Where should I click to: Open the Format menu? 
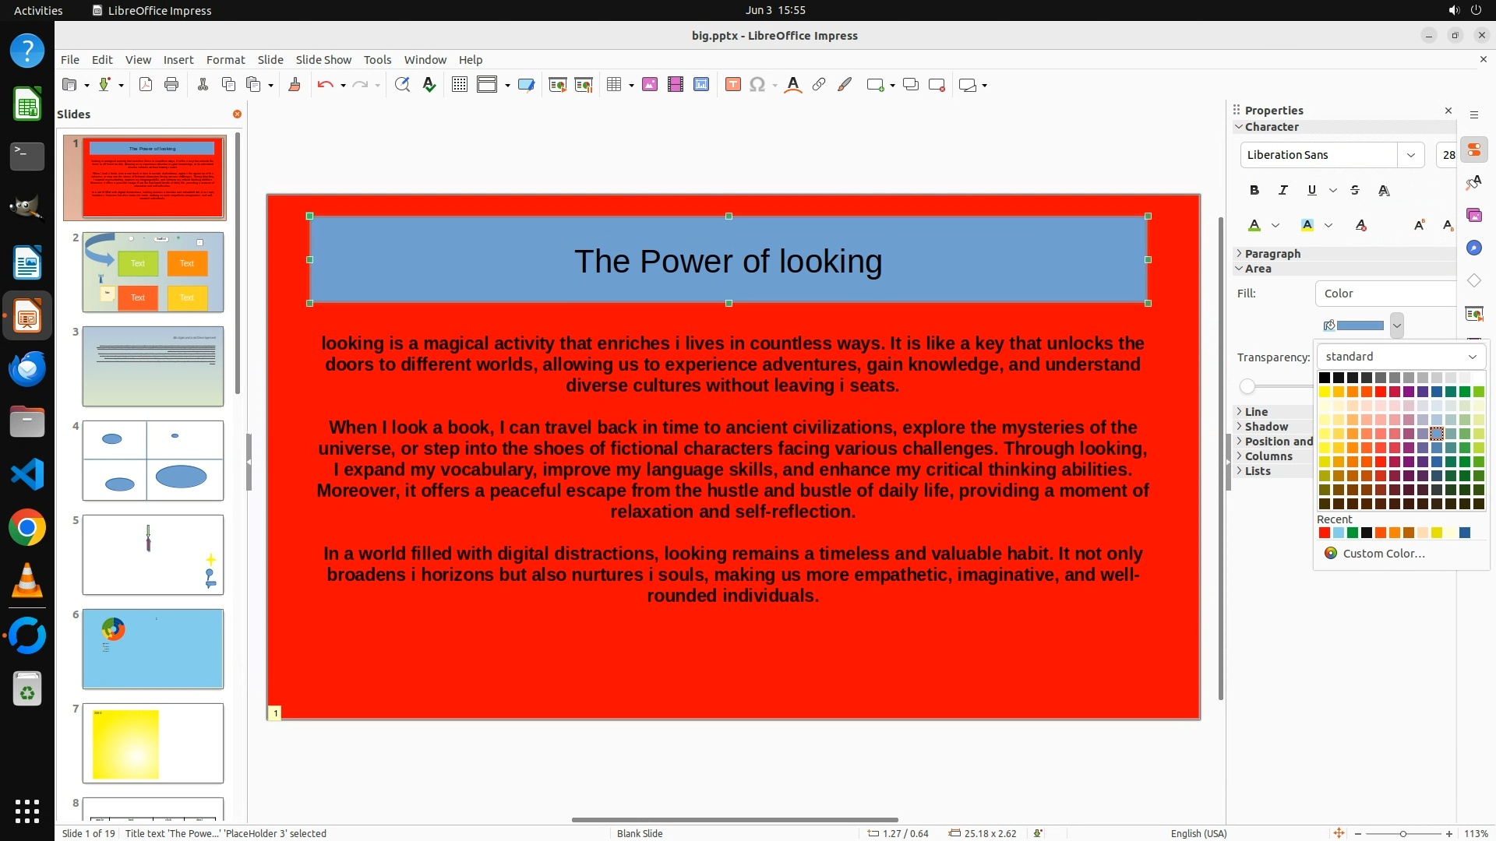pos(225,60)
